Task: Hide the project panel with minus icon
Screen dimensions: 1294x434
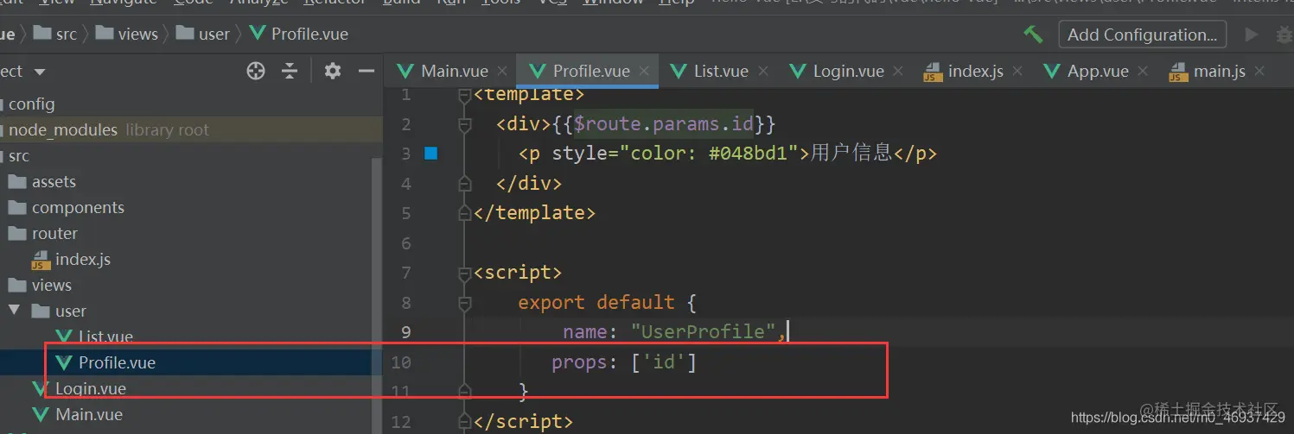Action: tap(367, 71)
